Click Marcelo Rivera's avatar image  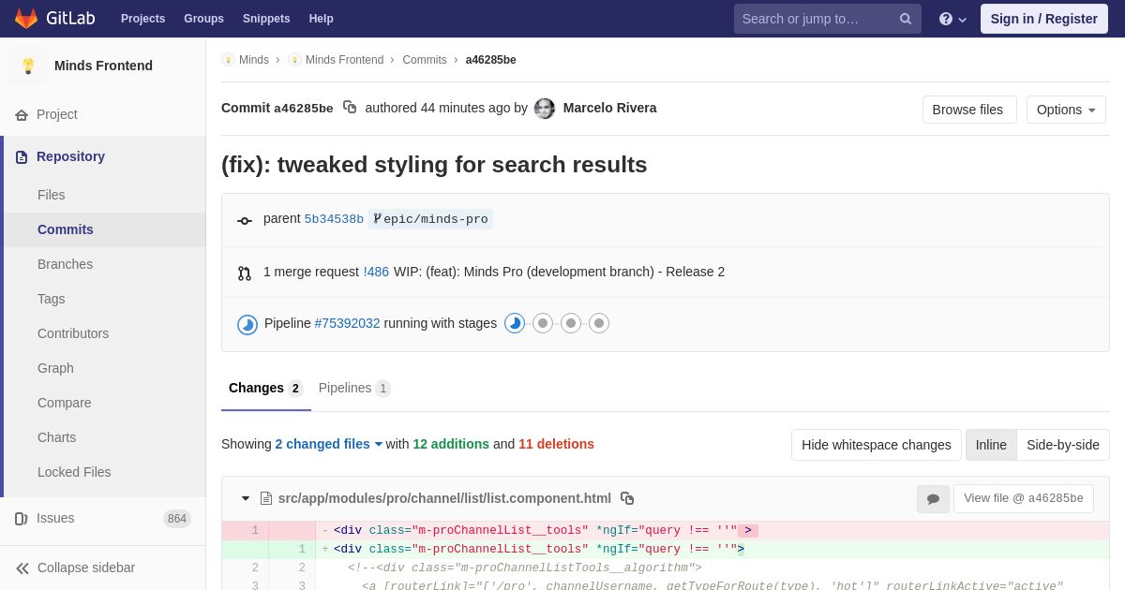(x=545, y=109)
